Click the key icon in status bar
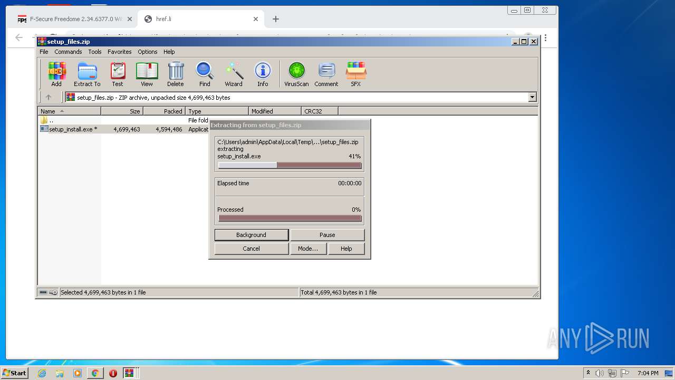Screen dimensions: 675x380 53,292
